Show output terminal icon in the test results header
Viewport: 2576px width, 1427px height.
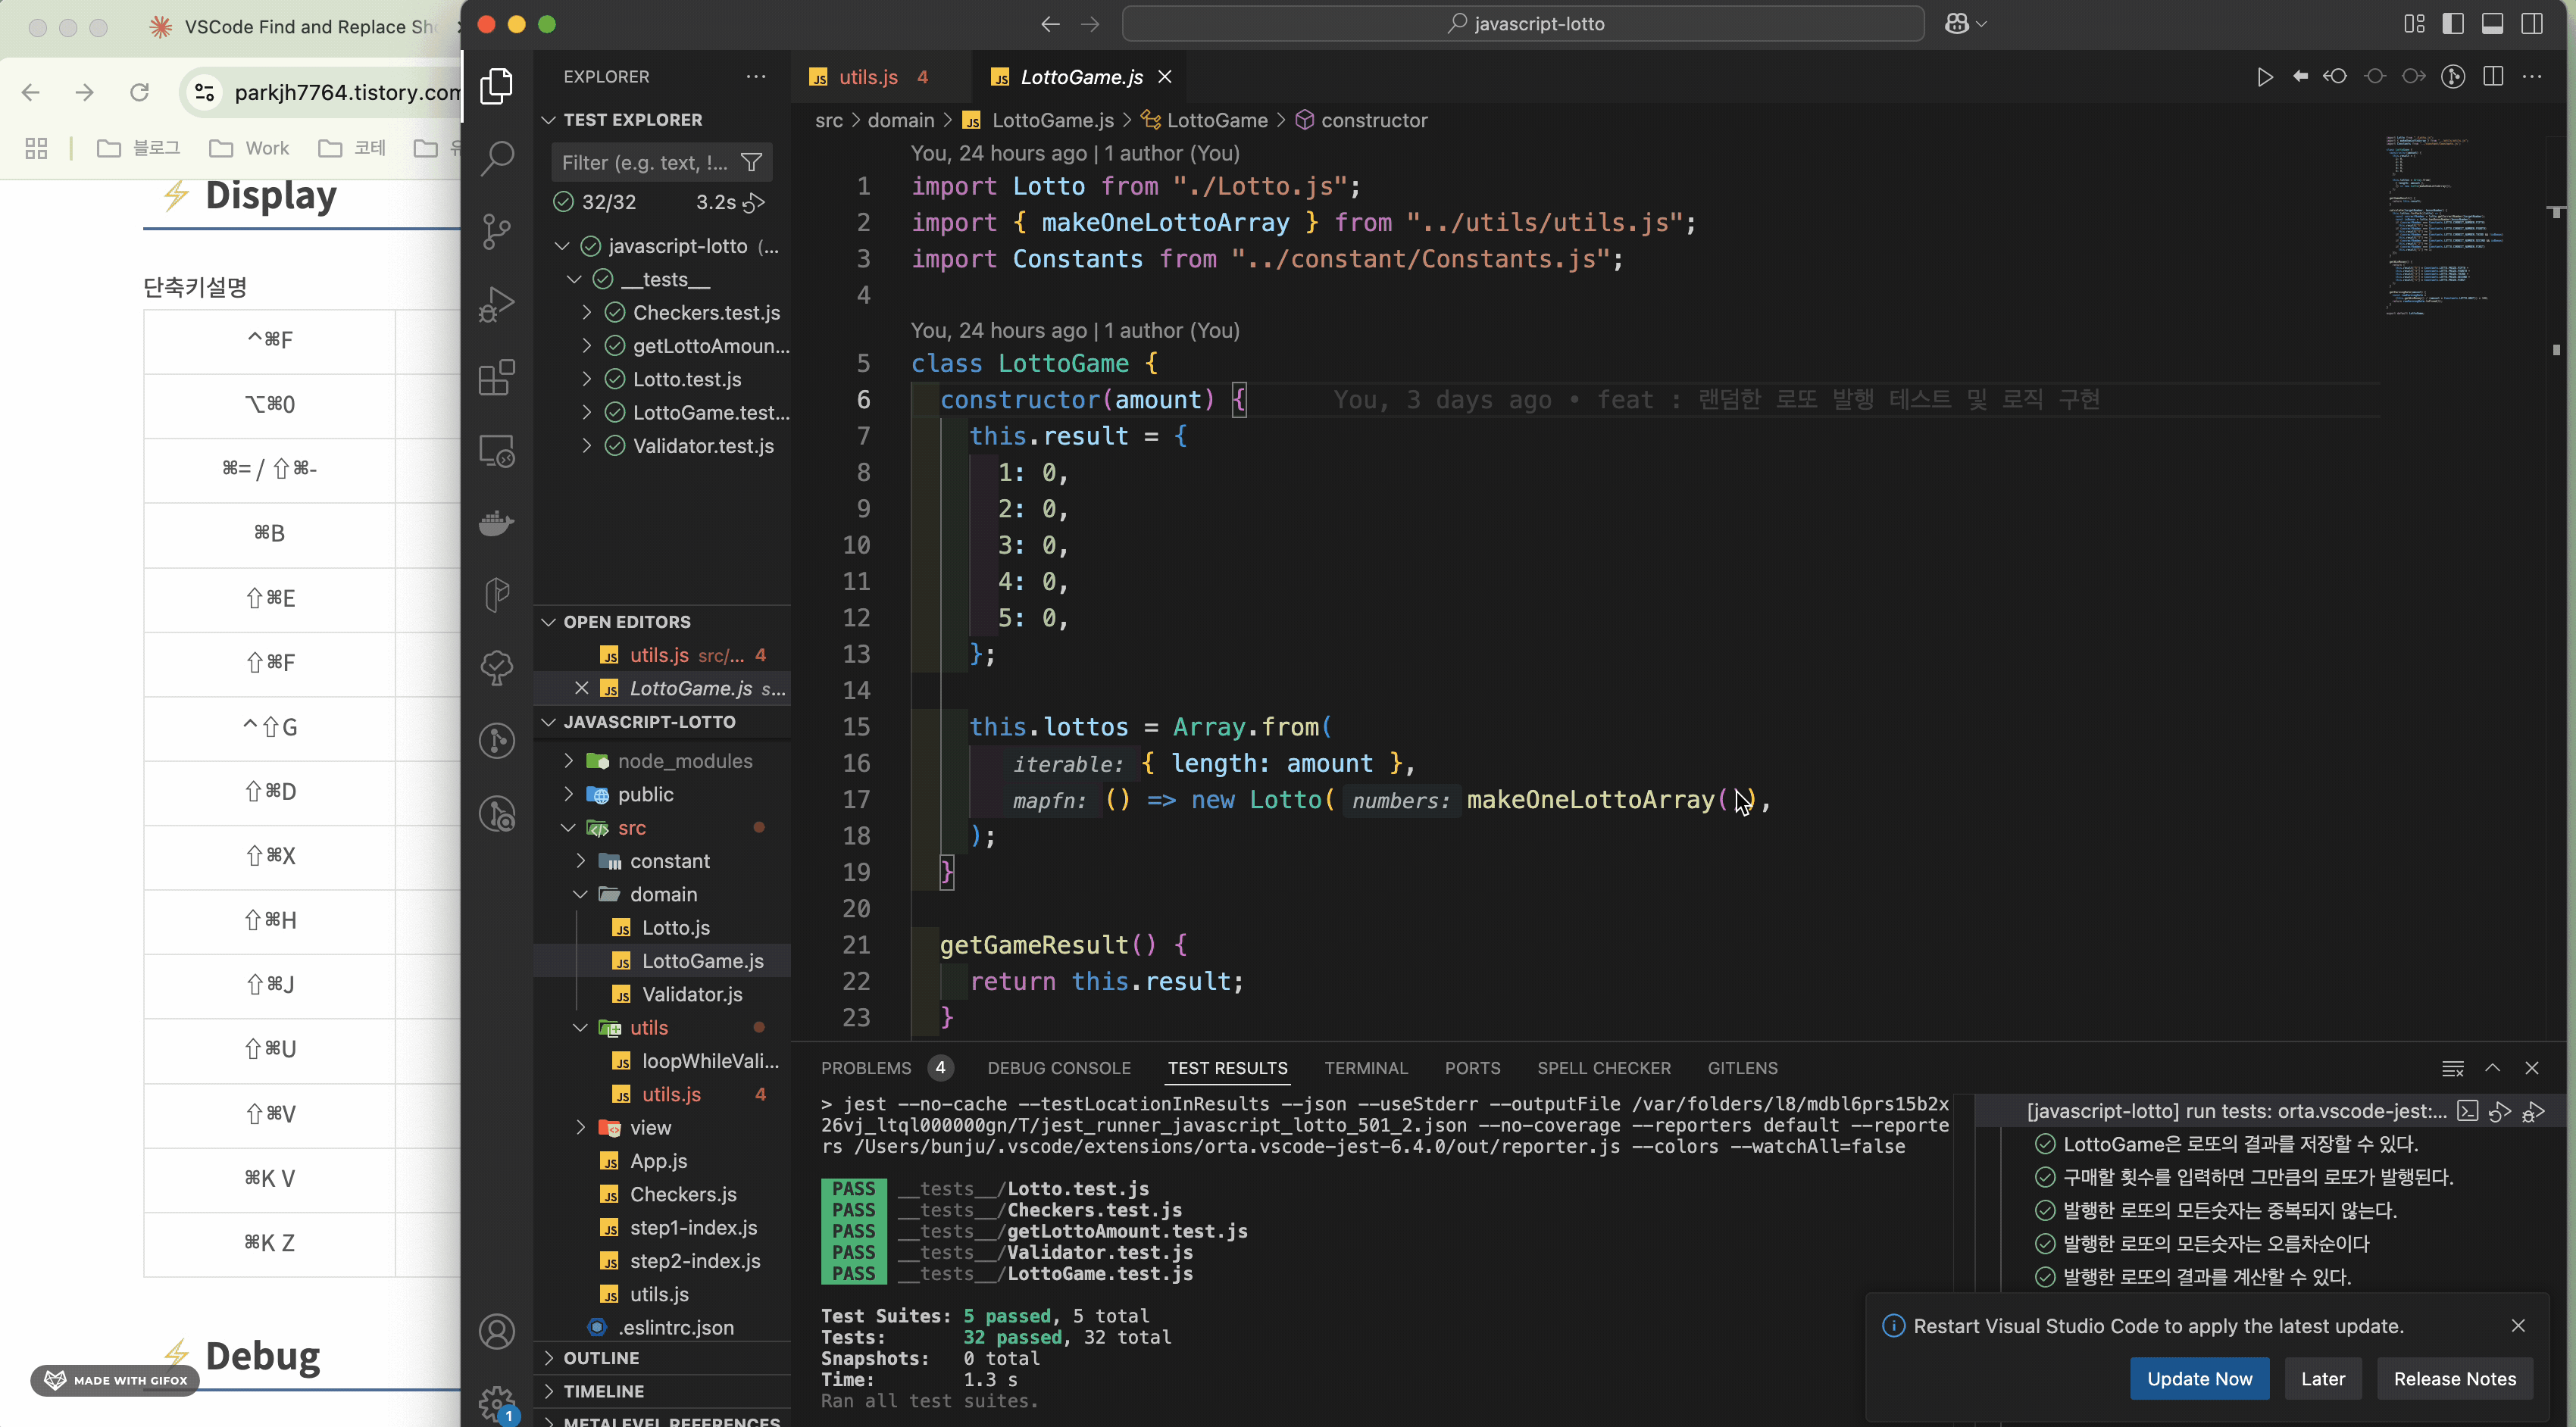(x=2468, y=1111)
